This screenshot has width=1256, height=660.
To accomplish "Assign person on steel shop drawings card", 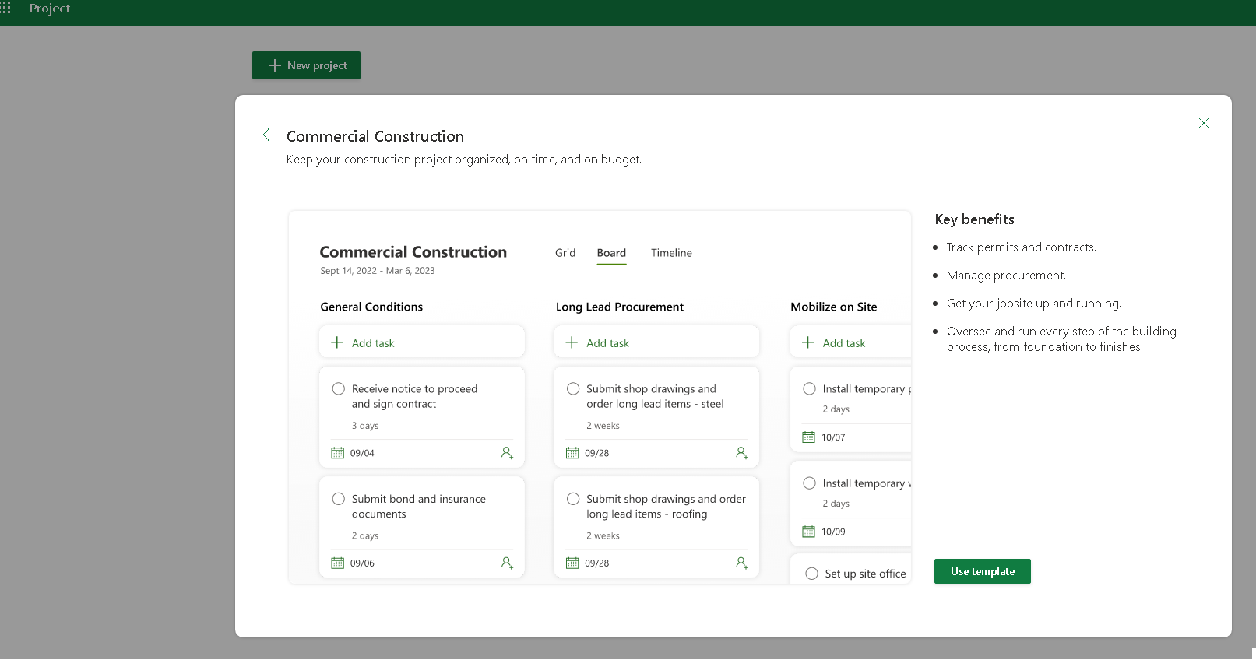I will 742,453.
